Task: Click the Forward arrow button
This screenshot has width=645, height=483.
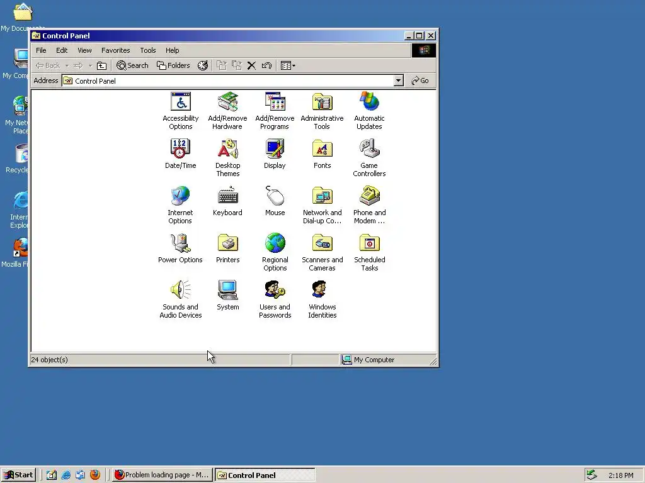Action: pos(78,65)
